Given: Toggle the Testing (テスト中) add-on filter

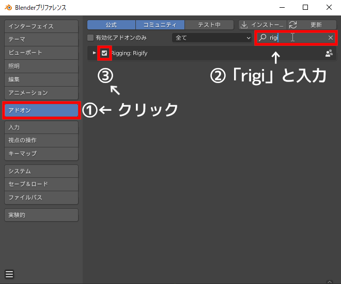Looking at the screenshot, I should click(209, 25).
